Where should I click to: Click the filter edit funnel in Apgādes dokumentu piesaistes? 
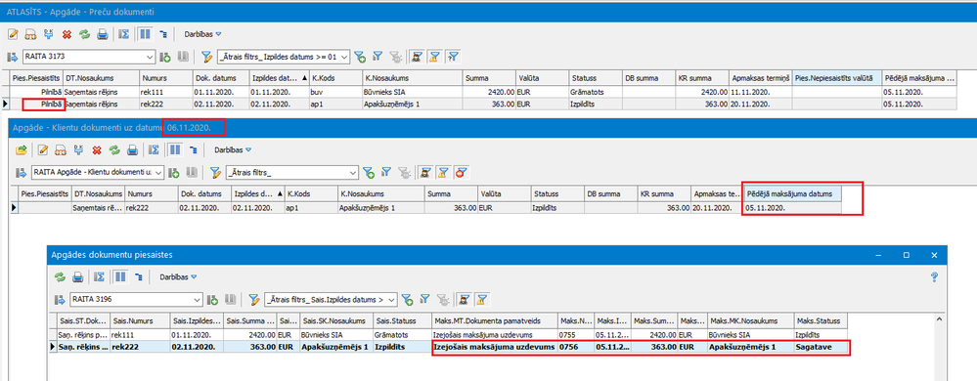tap(254, 300)
